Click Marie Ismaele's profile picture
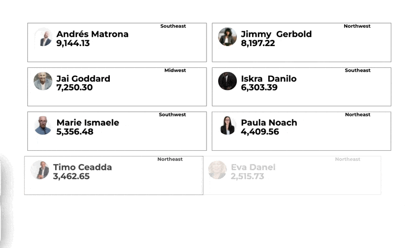This screenshot has width=405, height=248. pos(43,126)
